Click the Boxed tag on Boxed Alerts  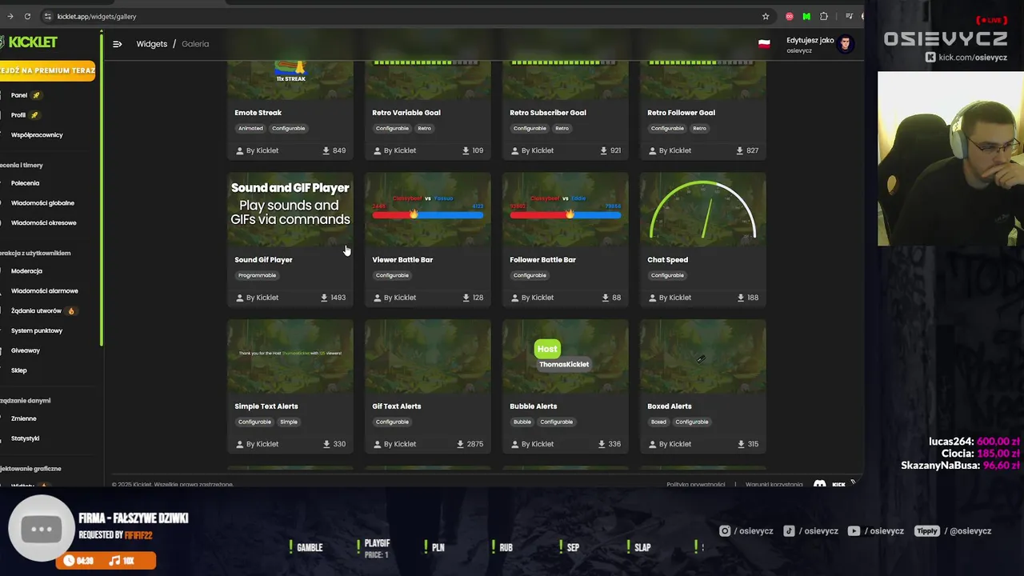pyautogui.click(x=658, y=422)
